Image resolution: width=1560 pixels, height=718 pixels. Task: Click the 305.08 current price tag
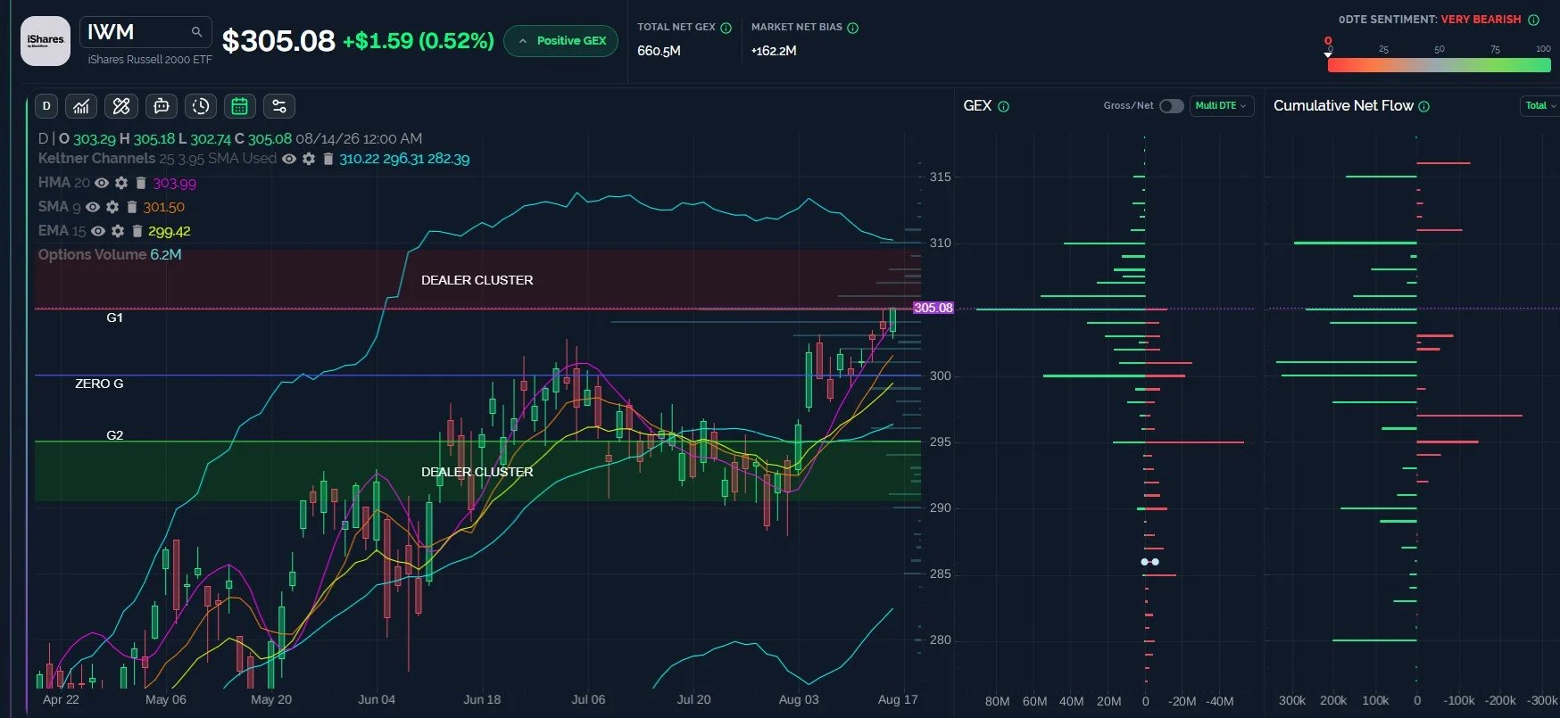pyautogui.click(x=934, y=308)
